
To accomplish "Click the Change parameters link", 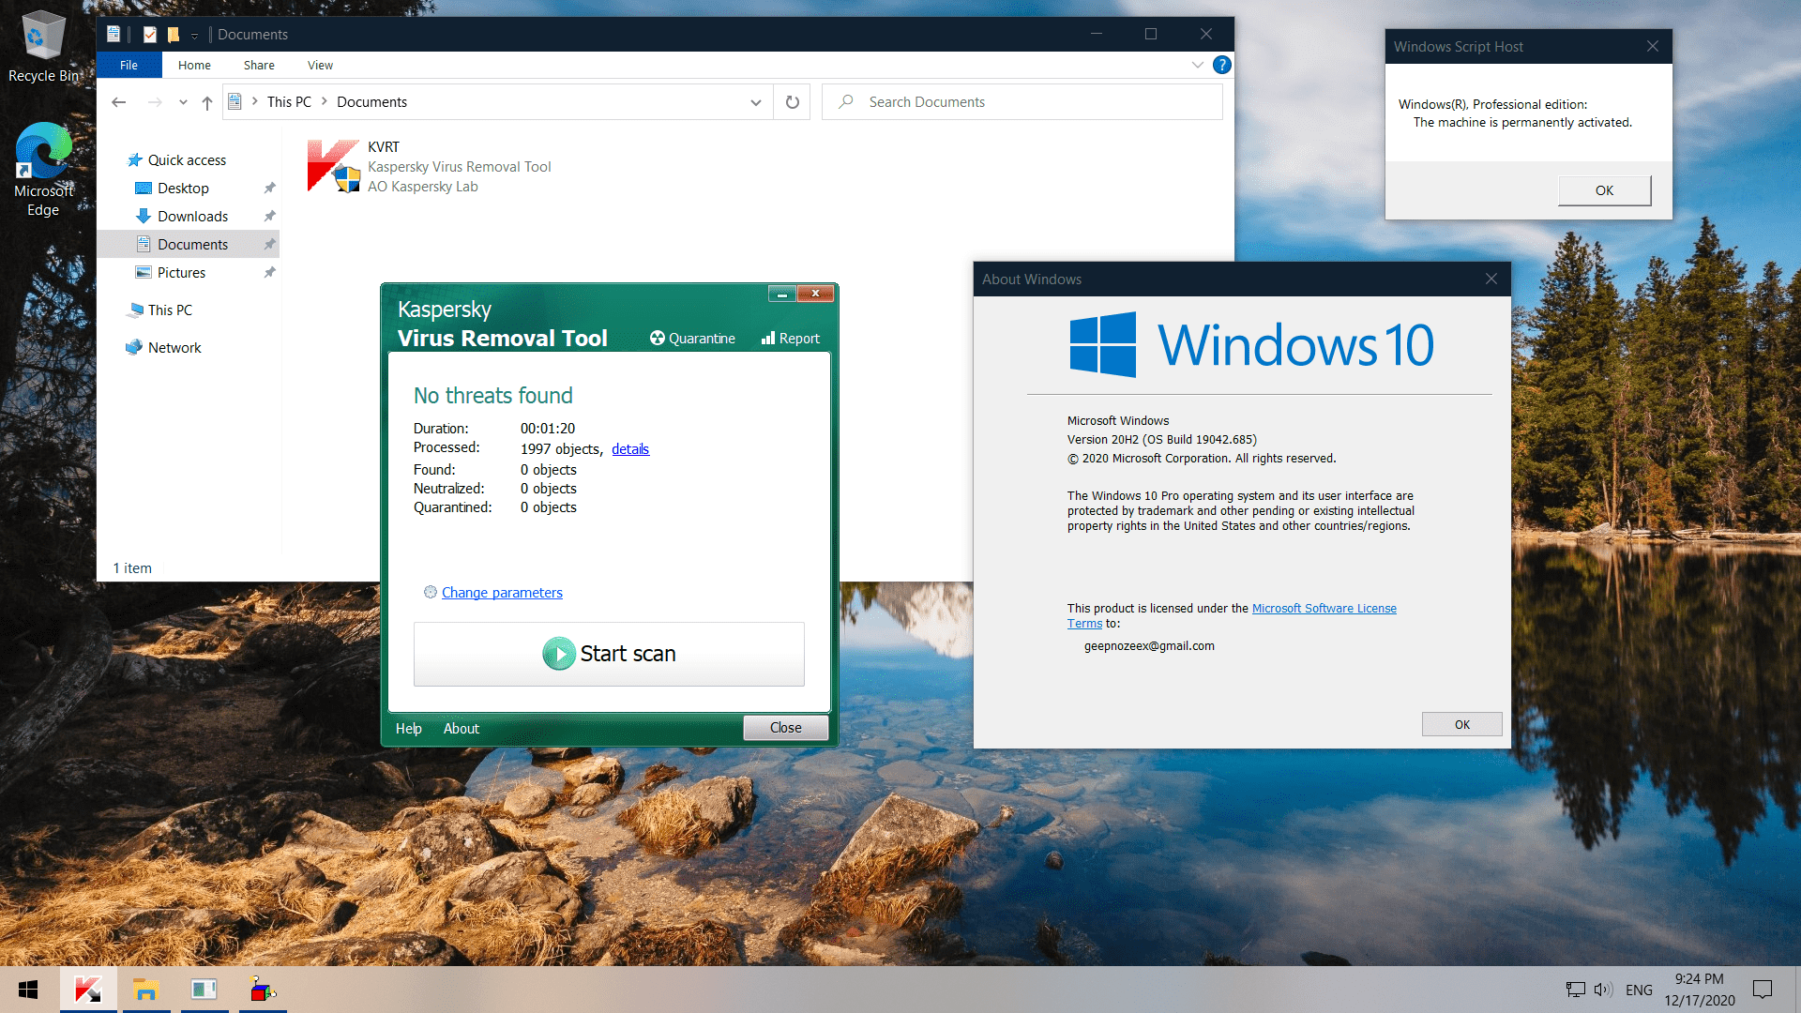I will [502, 593].
